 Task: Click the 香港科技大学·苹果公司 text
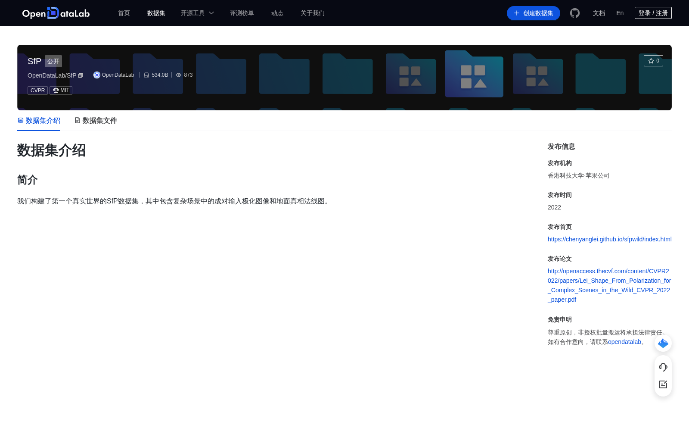point(578,175)
